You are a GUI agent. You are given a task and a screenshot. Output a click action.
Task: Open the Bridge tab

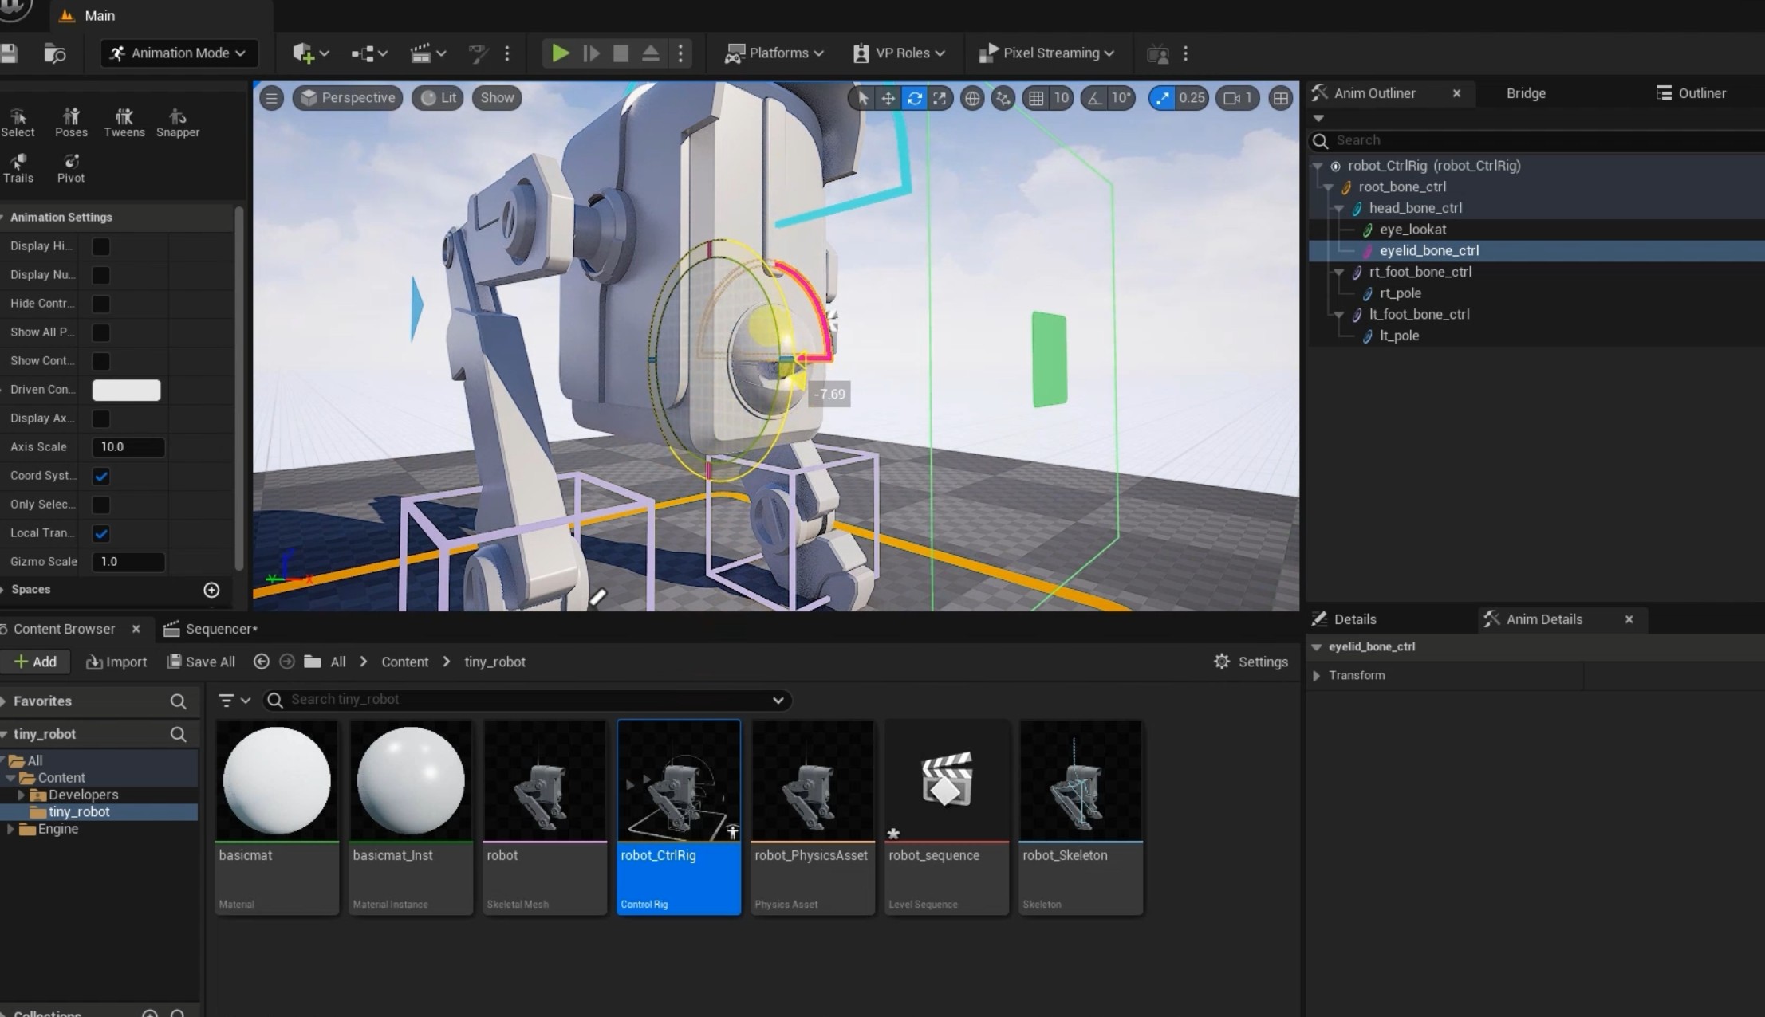[x=1525, y=93]
